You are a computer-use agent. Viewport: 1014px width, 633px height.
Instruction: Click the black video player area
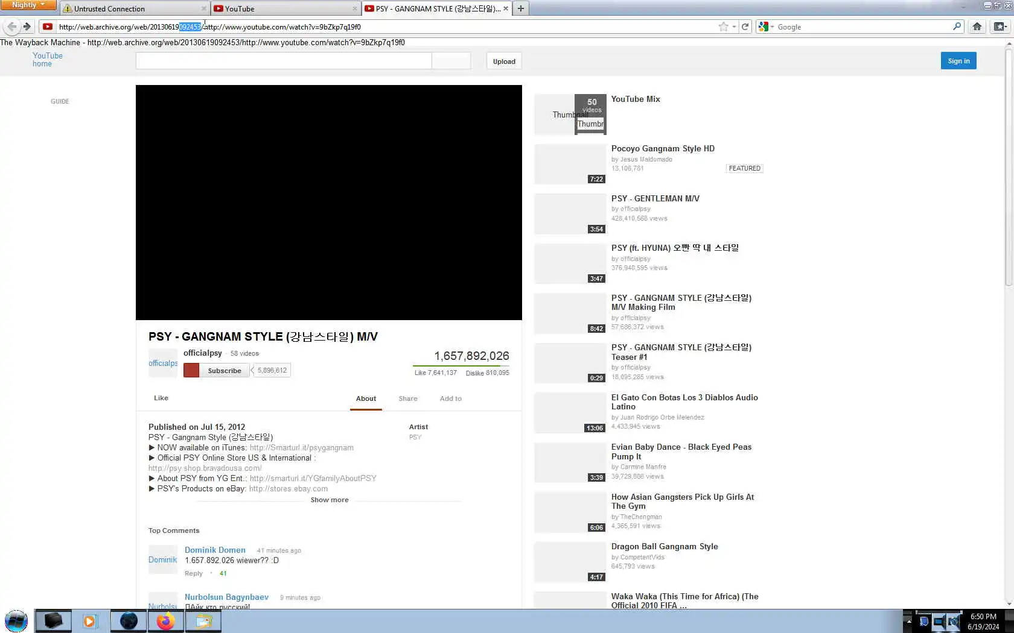pos(329,203)
